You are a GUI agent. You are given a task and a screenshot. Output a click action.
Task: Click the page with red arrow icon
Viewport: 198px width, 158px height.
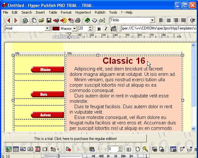pos(68,149)
